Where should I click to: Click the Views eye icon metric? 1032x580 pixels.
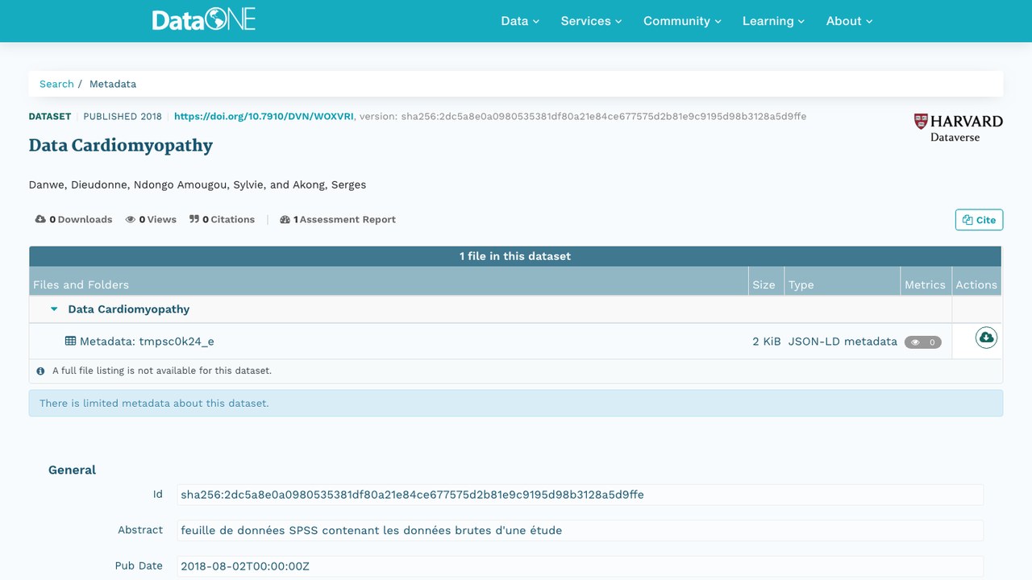click(130, 219)
